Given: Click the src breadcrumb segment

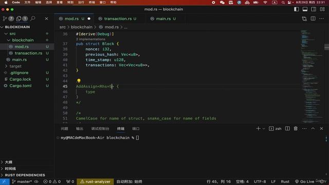Looking at the screenshot, I should click(62, 27).
